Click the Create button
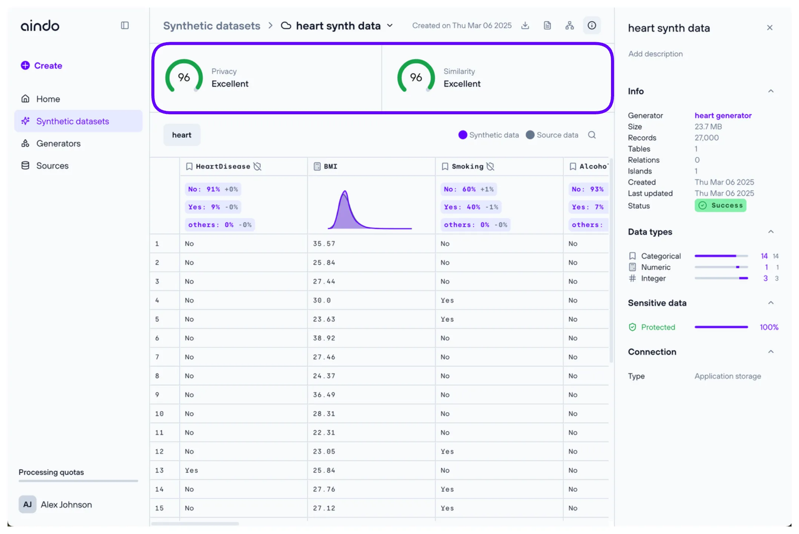The width and height of the screenshot is (799, 534). (41, 65)
